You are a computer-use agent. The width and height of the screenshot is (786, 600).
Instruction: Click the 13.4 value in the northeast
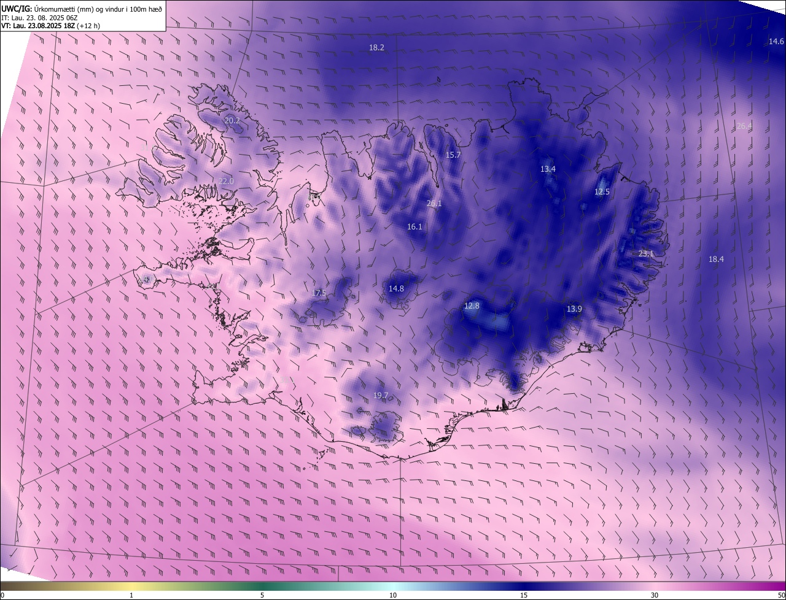point(548,169)
